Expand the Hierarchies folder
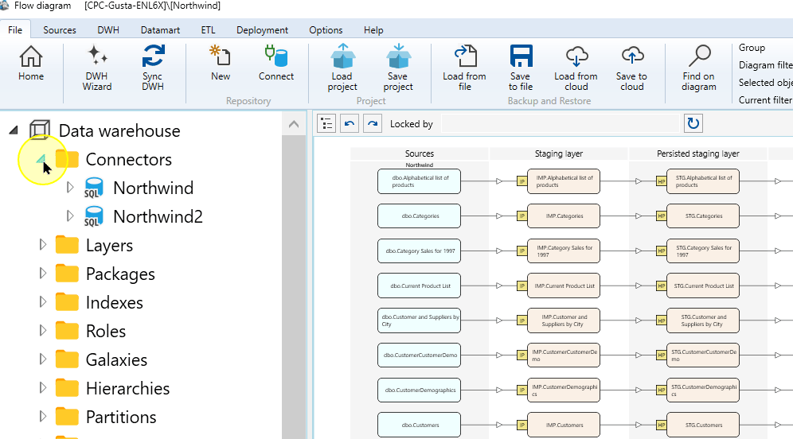 [43, 388]
